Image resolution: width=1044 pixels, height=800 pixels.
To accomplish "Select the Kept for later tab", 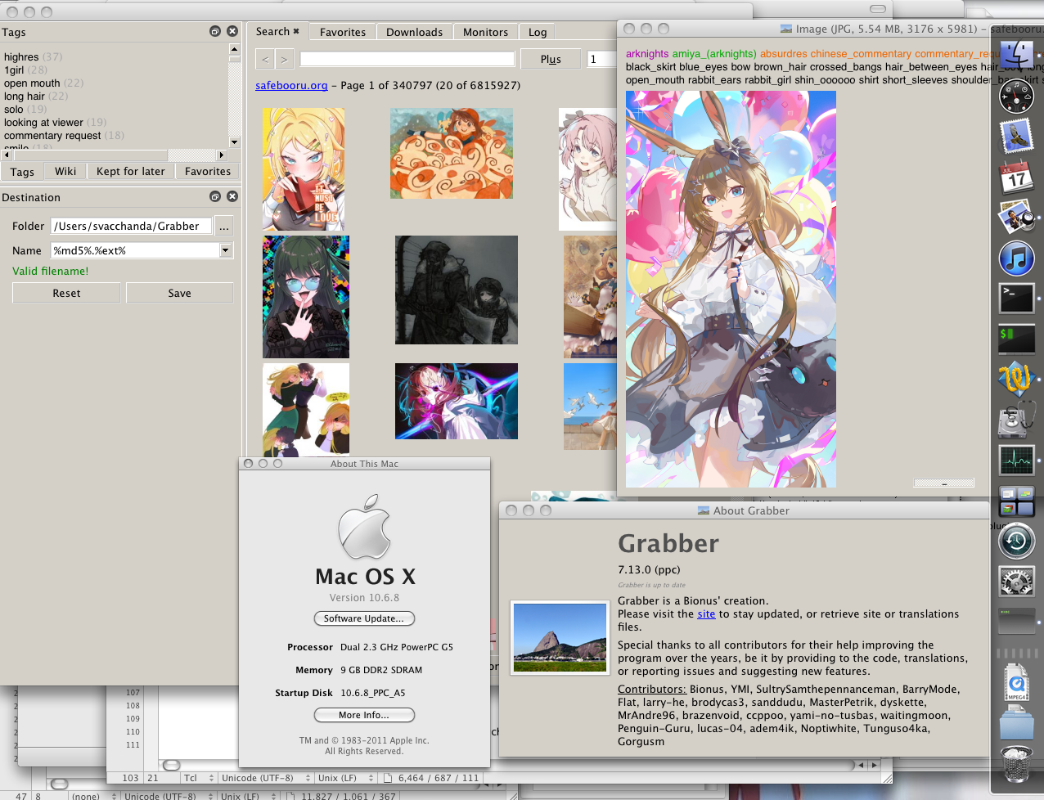I will coord(131,171).
